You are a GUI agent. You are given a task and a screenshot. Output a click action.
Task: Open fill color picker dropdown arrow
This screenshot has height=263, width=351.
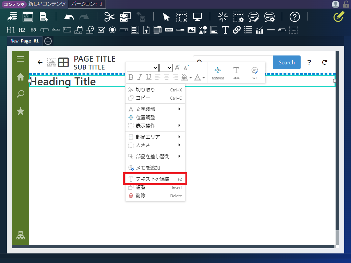point(191,78)
